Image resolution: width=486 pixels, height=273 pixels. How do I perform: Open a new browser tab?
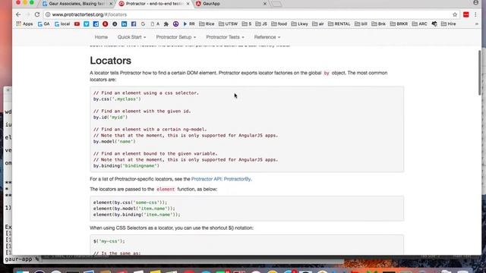[x=276, y=4]
